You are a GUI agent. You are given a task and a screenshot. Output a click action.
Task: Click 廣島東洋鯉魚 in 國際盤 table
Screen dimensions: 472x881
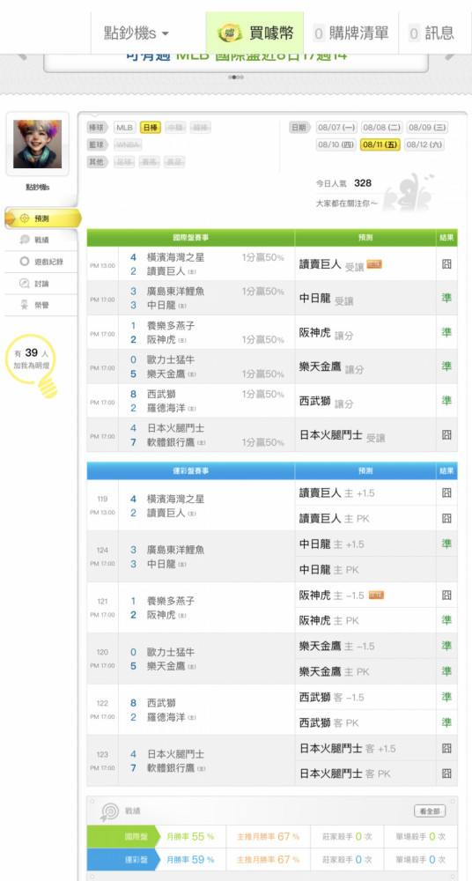175,292
